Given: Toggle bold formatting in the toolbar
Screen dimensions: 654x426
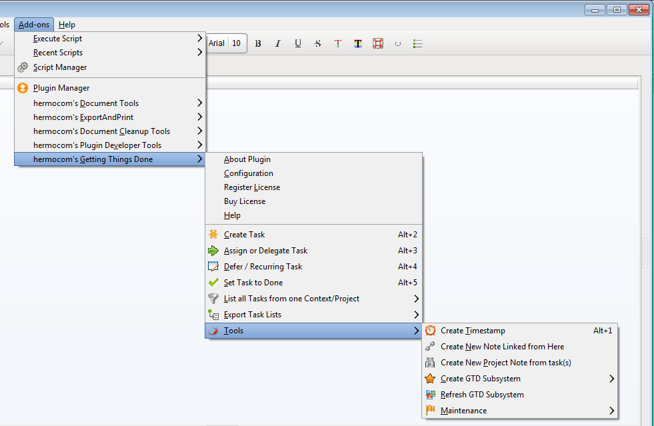Looking at the screenshot, I should (x=258, y=44).
